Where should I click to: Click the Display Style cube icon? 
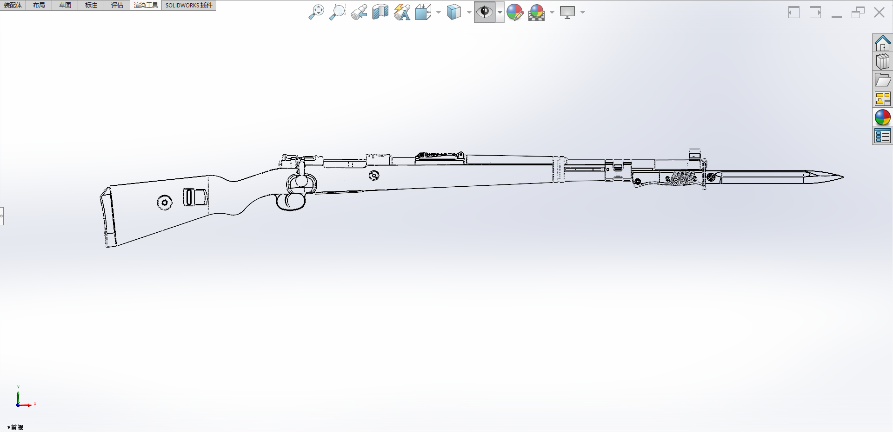point(454,12)
